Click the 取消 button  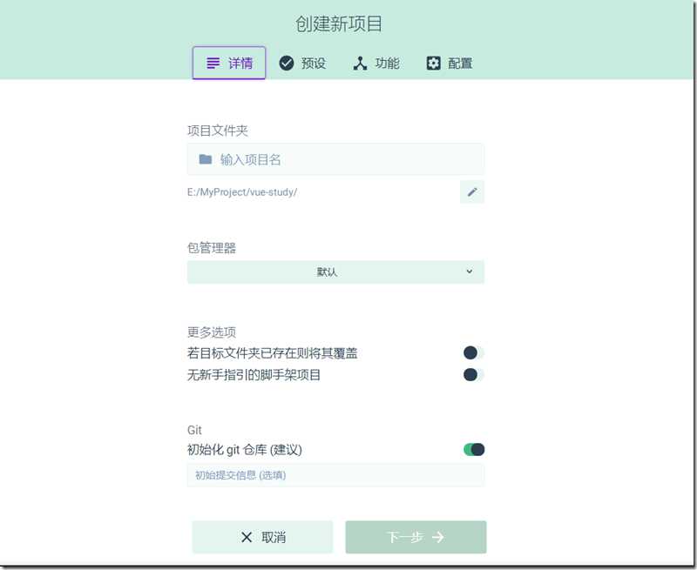pyautogui.click(x=262, y=537)
